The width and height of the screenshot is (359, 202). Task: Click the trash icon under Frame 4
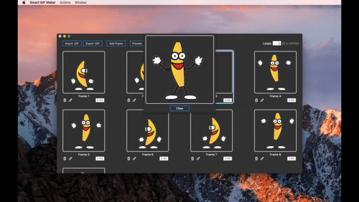(x=256, y=100)
